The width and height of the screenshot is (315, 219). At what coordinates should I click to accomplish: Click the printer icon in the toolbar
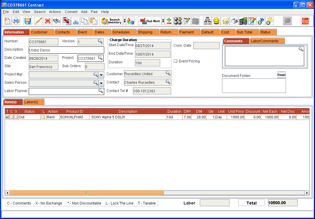[x=16, y=21]
